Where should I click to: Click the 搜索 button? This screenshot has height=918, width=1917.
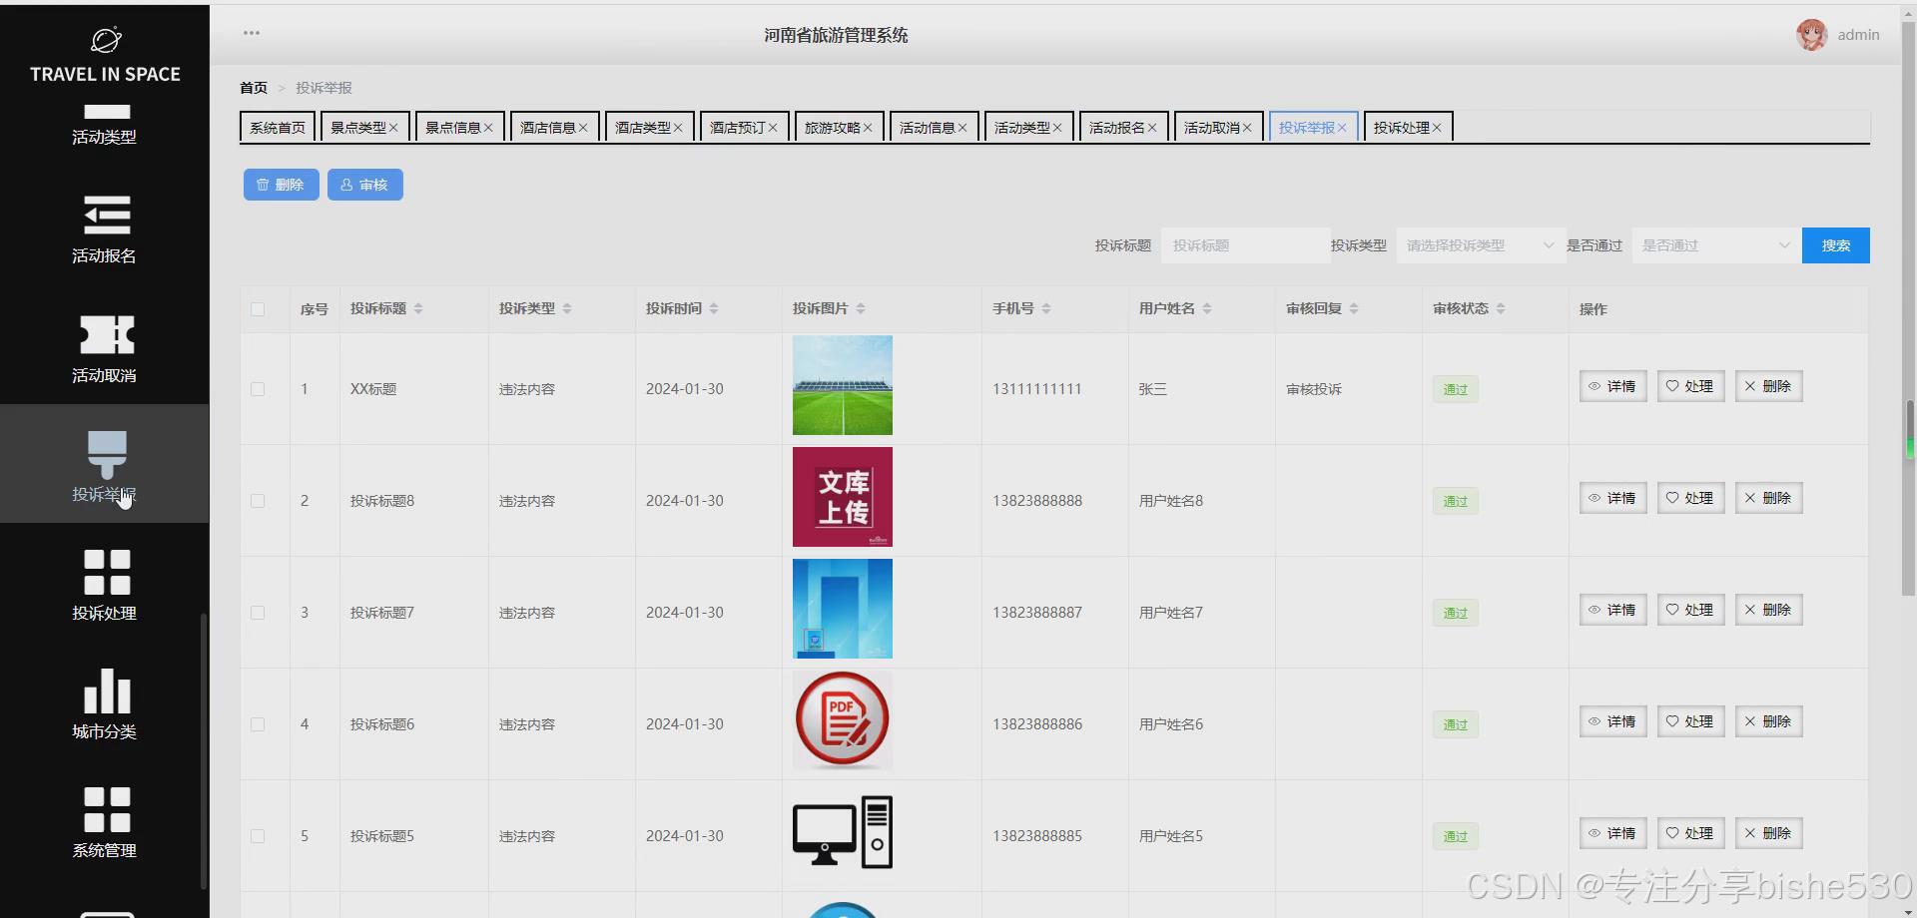click(1836, 245)
